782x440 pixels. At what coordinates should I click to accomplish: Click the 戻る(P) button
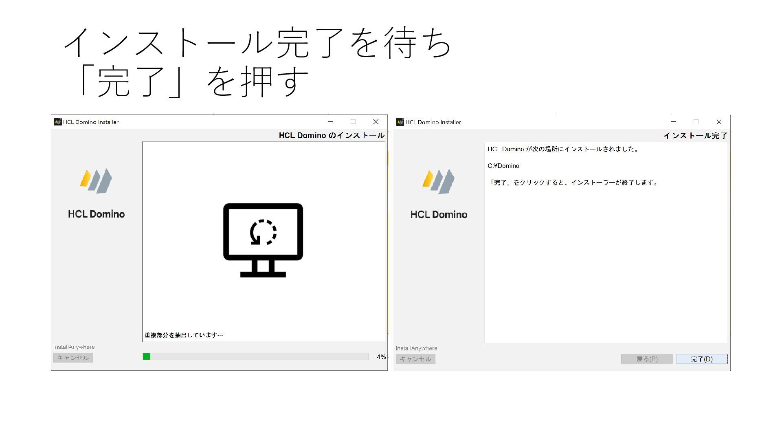click(646, 359)
